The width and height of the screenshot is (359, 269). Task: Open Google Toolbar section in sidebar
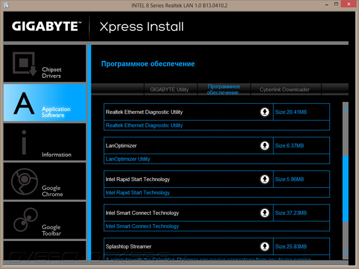tap(45, 220)
